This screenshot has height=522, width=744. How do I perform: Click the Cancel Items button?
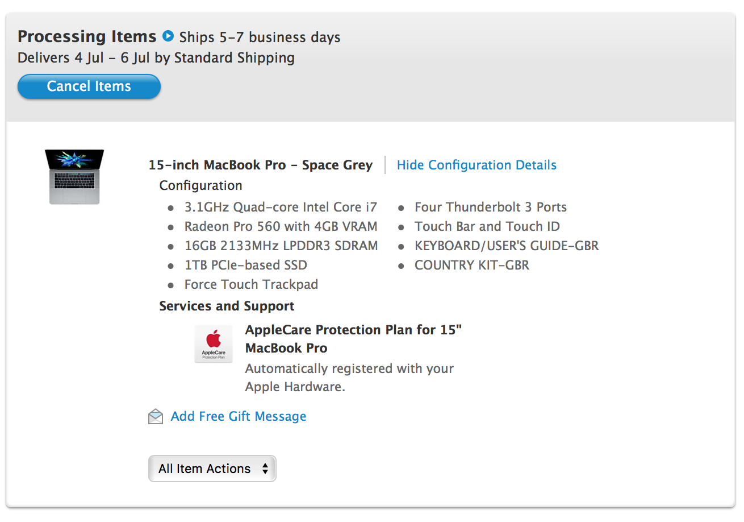[89, 86]
